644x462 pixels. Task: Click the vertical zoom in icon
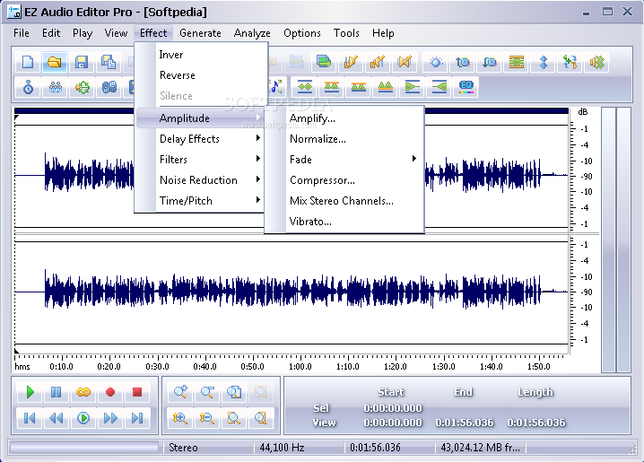tap(180, 418)
